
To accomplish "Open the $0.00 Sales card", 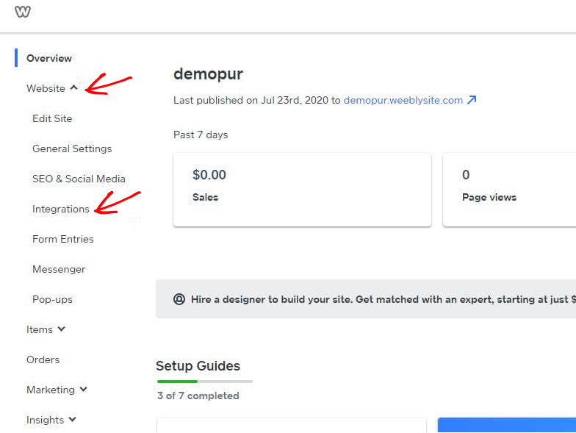I will coord(302,190).
